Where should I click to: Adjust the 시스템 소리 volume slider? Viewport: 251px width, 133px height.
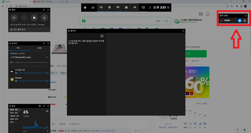coord(33,73)
